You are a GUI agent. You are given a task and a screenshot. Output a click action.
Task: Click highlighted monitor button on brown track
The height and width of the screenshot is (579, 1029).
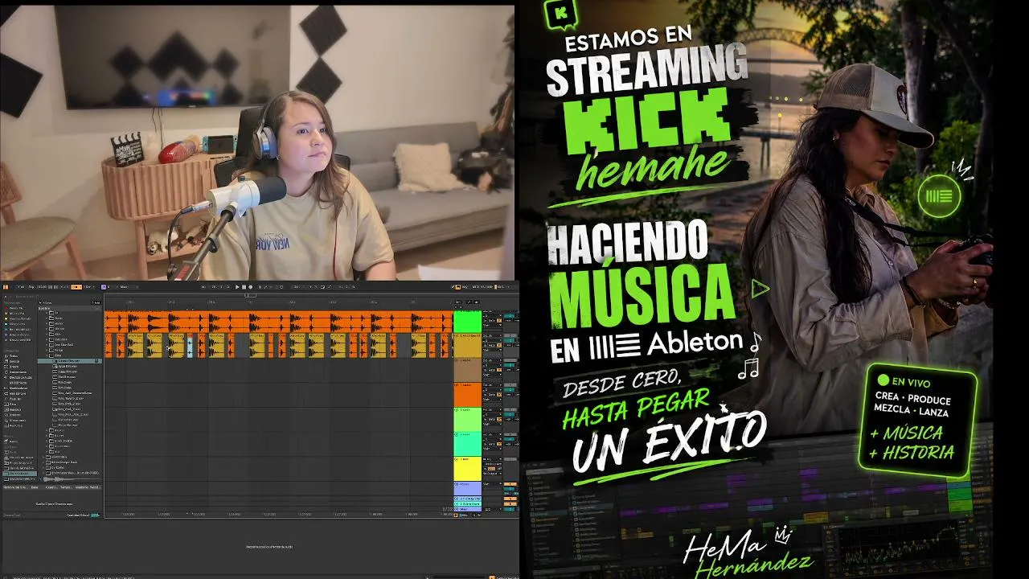(498, 369)
